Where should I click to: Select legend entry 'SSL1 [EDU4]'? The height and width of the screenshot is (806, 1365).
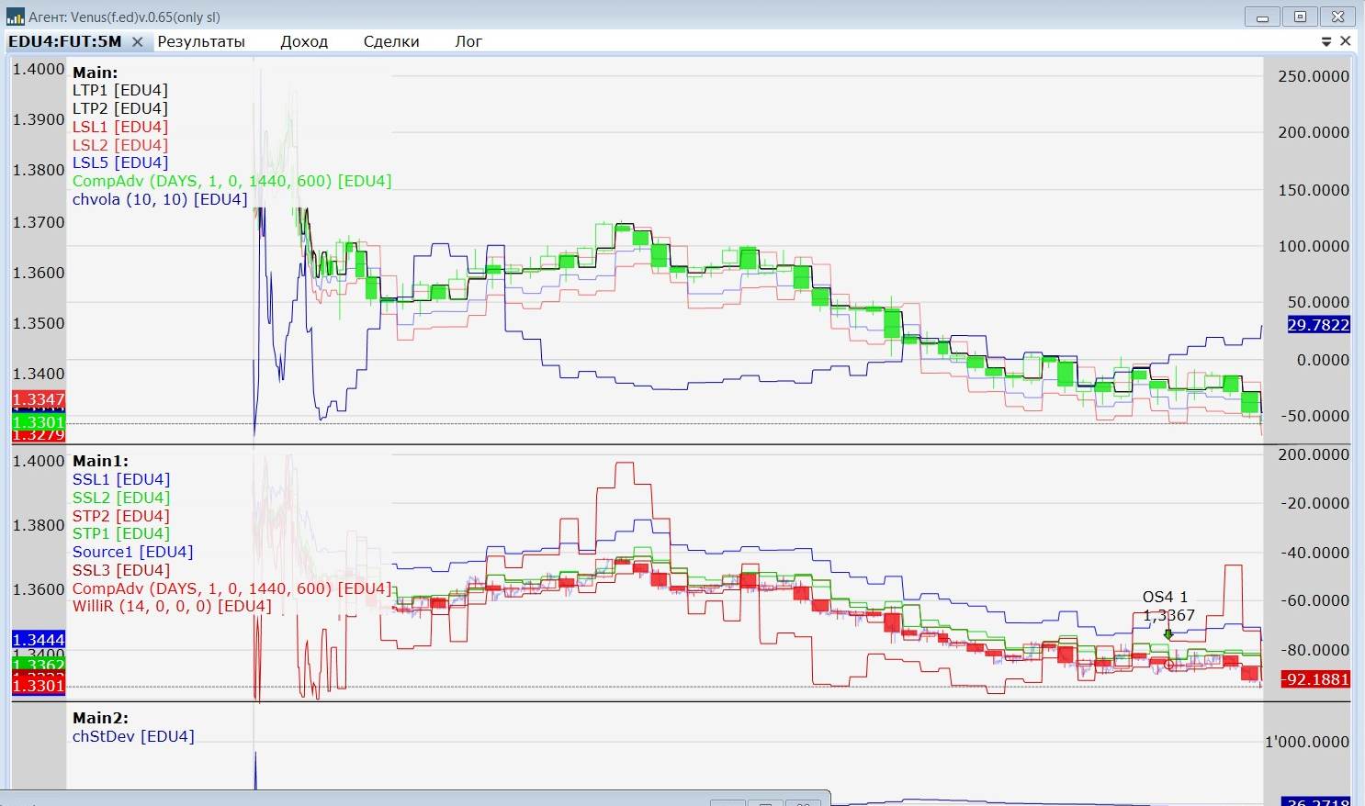[121, 479]
